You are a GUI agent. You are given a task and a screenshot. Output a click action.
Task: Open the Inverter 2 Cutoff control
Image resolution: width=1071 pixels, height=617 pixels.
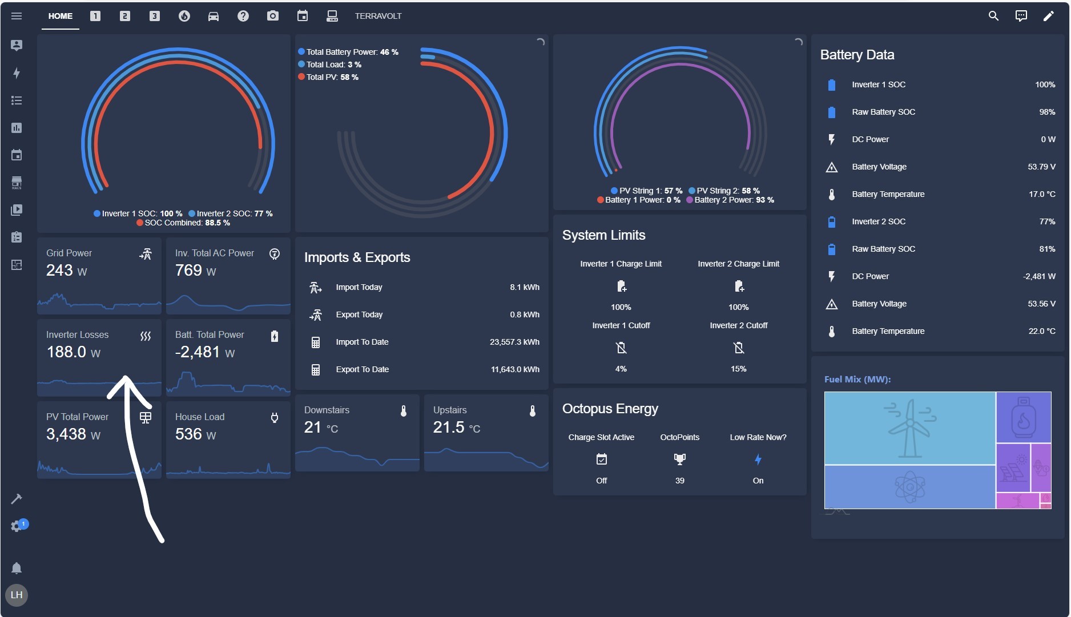[x=738, y=347]
